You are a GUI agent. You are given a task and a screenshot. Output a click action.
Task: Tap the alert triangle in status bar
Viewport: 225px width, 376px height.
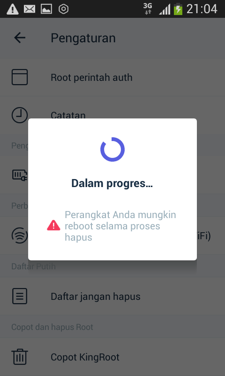[13, 9]
